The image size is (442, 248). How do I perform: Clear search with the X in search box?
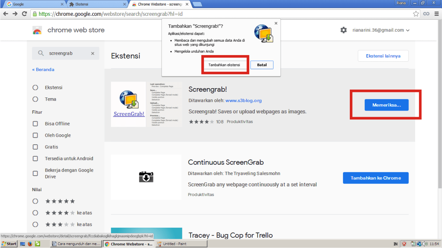93,53
